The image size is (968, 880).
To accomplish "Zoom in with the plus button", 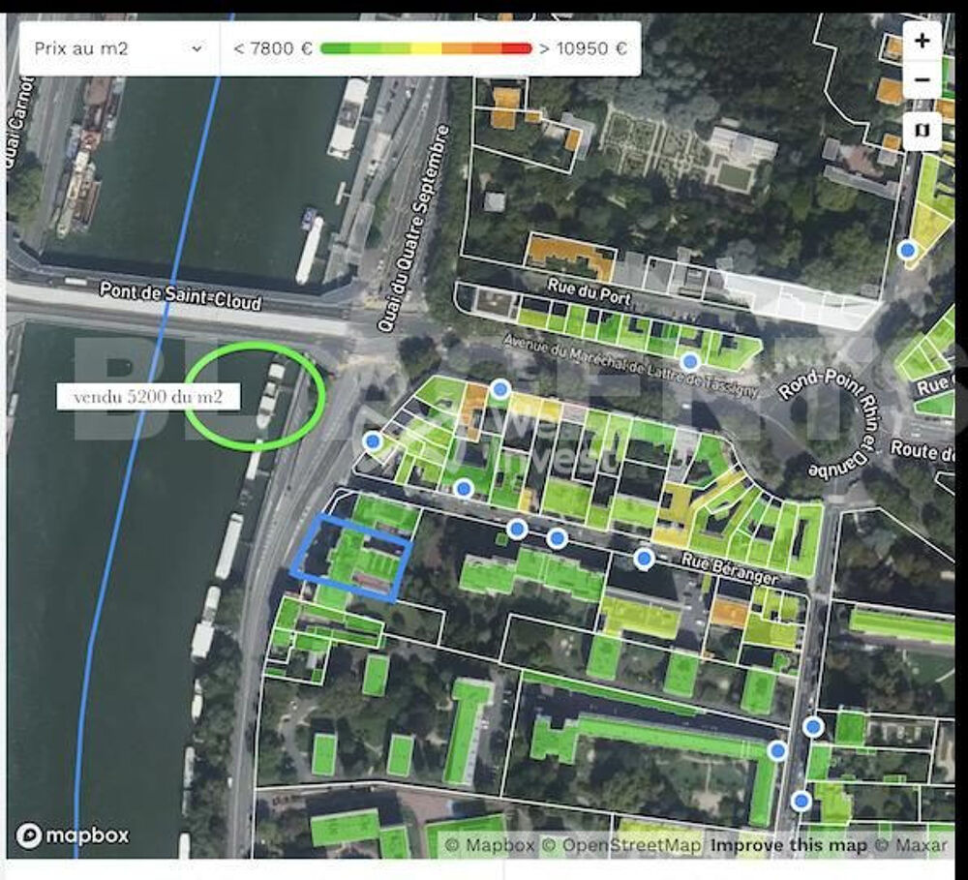I will [922, 41].
